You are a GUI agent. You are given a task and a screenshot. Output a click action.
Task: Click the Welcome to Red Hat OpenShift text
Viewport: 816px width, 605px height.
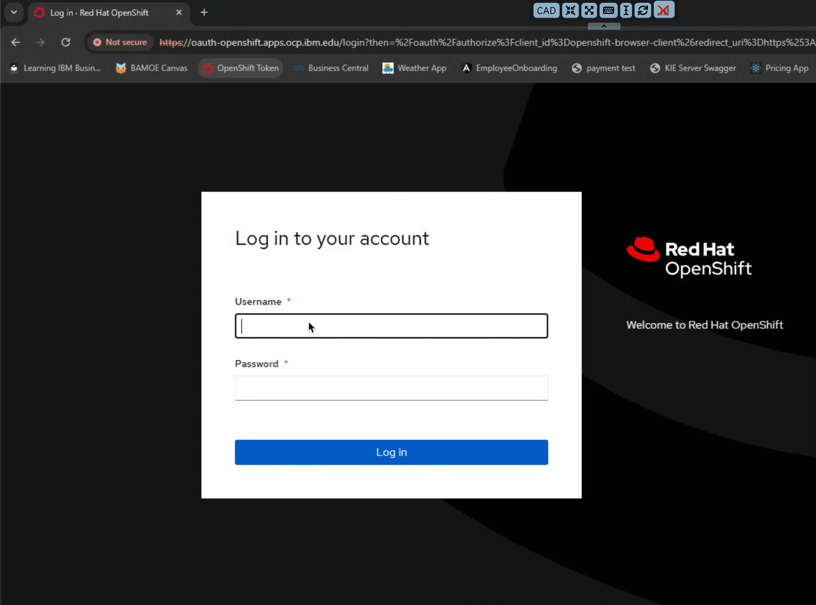click(x=704, y=325)
